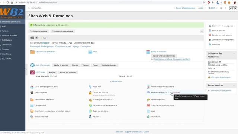Open WordPress shortcut in right sidebar
The image size is (238, 134).
point(216,44)
